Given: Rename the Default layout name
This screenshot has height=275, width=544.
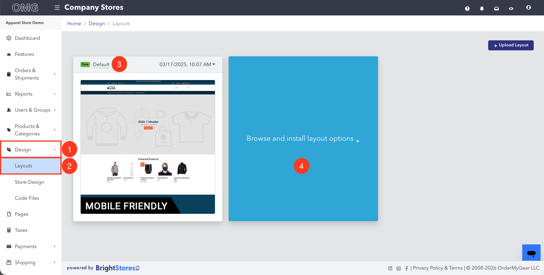Looking at the screenshot, I should [x=101, y=64].
